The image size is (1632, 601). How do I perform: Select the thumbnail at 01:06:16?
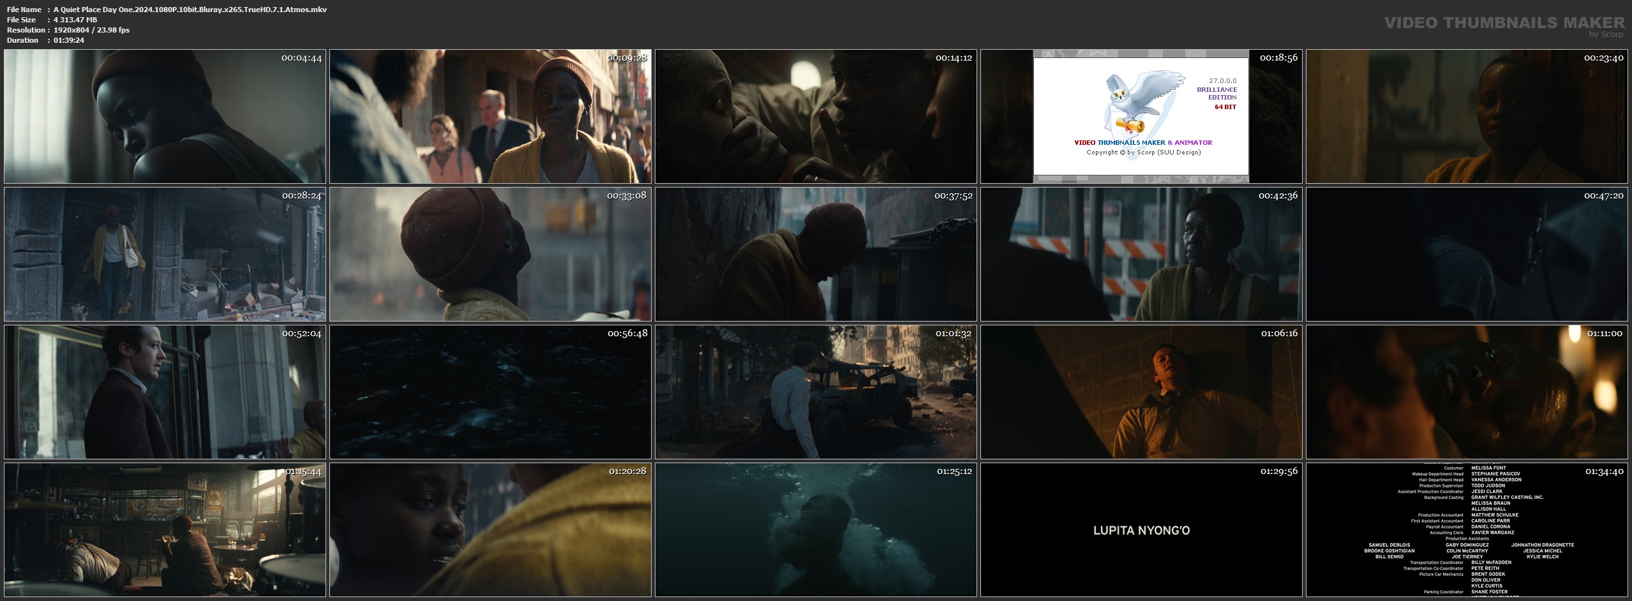1141,392
